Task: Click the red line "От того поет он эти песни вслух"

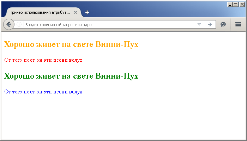Action: tap(43, 60)
